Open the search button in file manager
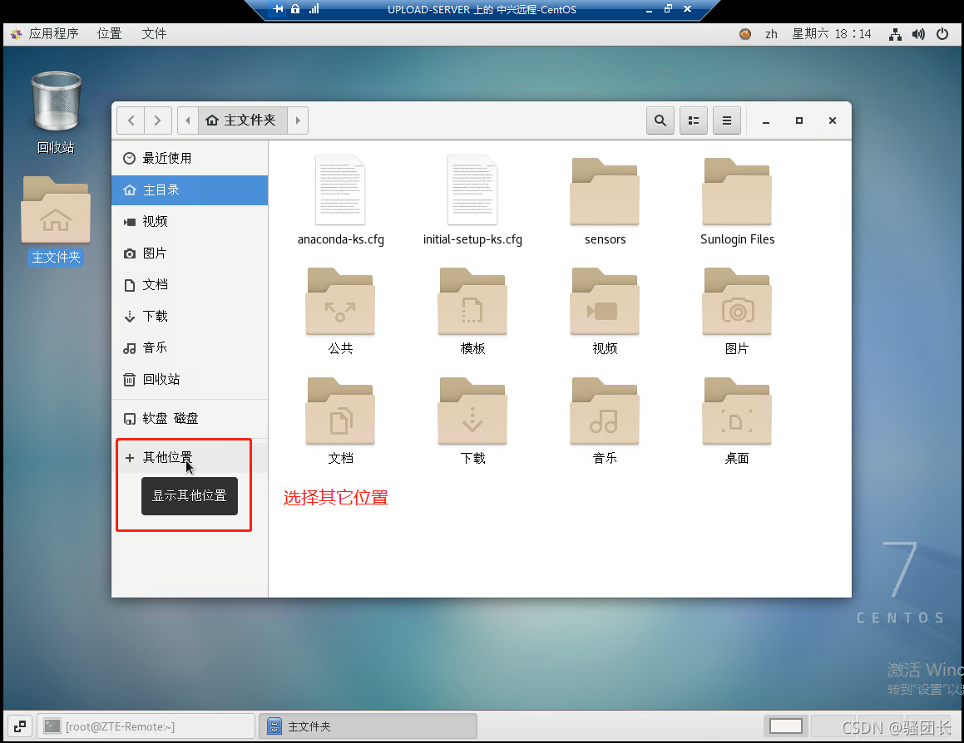This screenshot has width=964, height=743. point(660,121)
